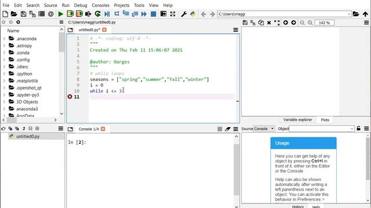Create a new file with toolbar icon
Screen dimensions: 371x208
tap(5, 14)
